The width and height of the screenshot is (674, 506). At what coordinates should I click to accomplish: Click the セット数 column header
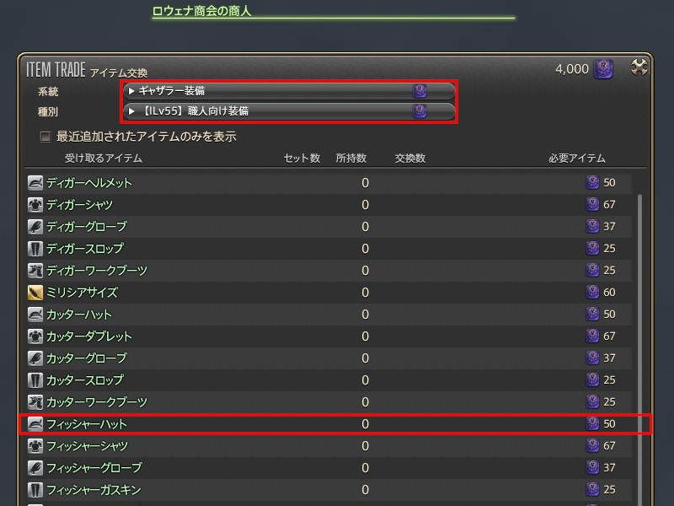pyautogui.click(x=302, y=159)
